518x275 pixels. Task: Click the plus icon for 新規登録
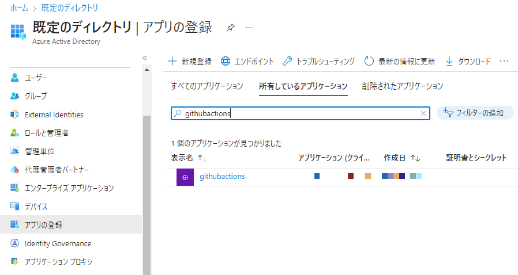tap(172, 61)
